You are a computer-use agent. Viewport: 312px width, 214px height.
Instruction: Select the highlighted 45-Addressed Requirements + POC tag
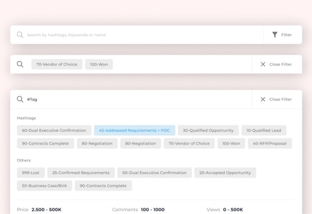point(134,130)
